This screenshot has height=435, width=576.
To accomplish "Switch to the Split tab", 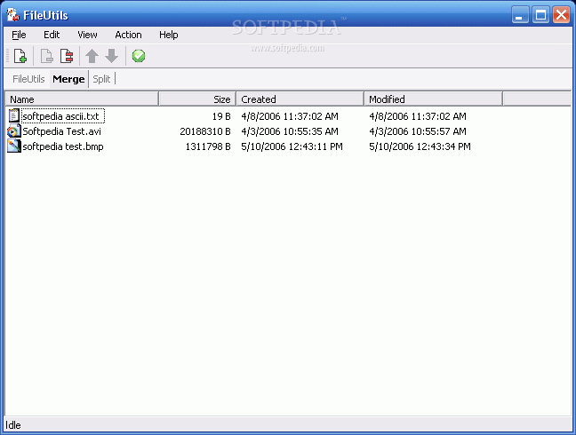I will [x=101, y=79].
